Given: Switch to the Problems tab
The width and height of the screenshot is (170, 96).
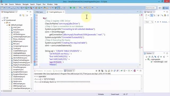Looking at the screenshot, I should pyautogui.click(x=39, y=71).
